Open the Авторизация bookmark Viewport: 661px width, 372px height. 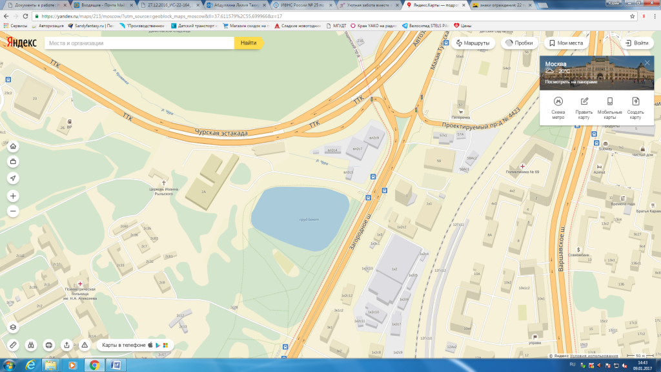tap(47, 26)
